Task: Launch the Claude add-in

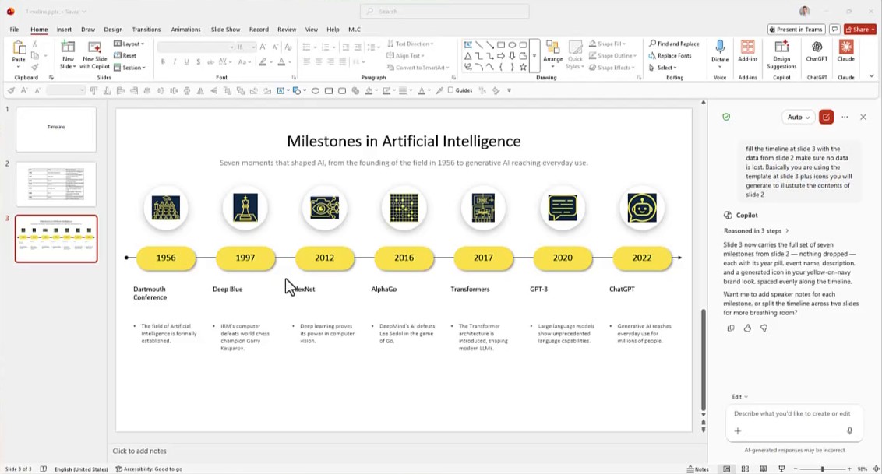Action: pos(845,51)
